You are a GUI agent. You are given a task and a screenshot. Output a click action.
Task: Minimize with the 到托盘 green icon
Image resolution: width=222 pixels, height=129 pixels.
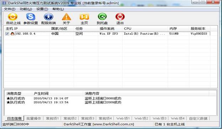coord(102,17)
